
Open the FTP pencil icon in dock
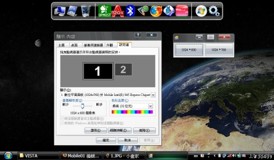point(143,11)
